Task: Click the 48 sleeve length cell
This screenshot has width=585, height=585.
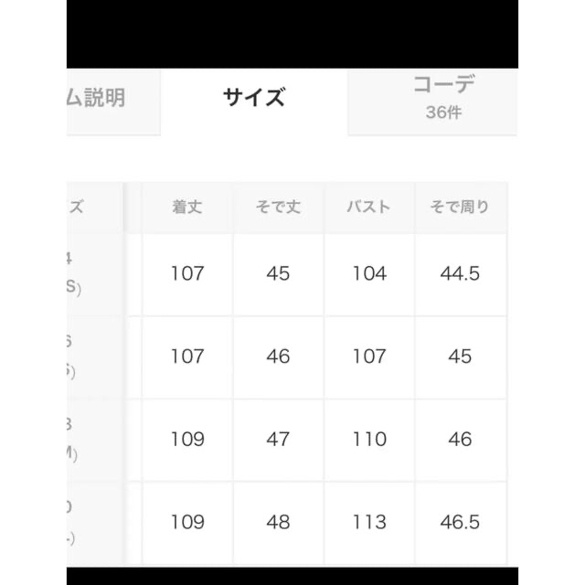Action: [x=278, y=522]
